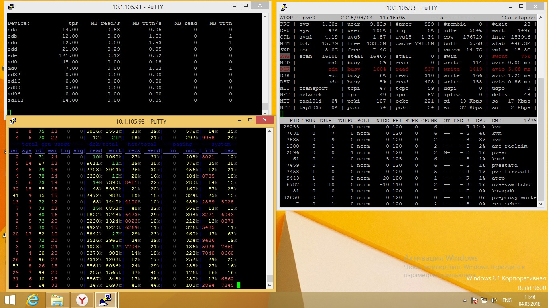
Task: Click scroll-up arrow in dstat window scrollbar
Action: click(270, 131)
